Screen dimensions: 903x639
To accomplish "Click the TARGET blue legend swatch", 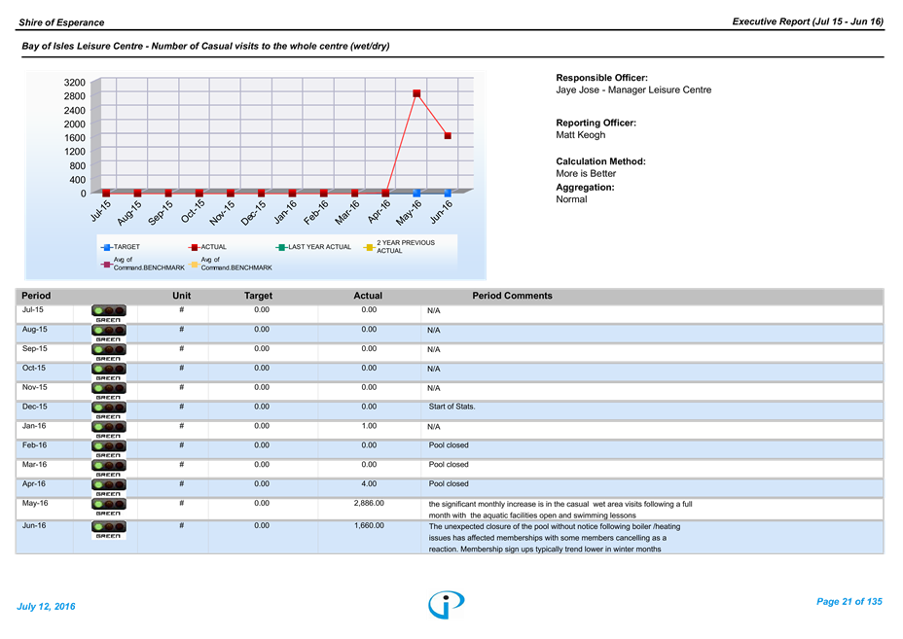I will [x=106, y=248].
